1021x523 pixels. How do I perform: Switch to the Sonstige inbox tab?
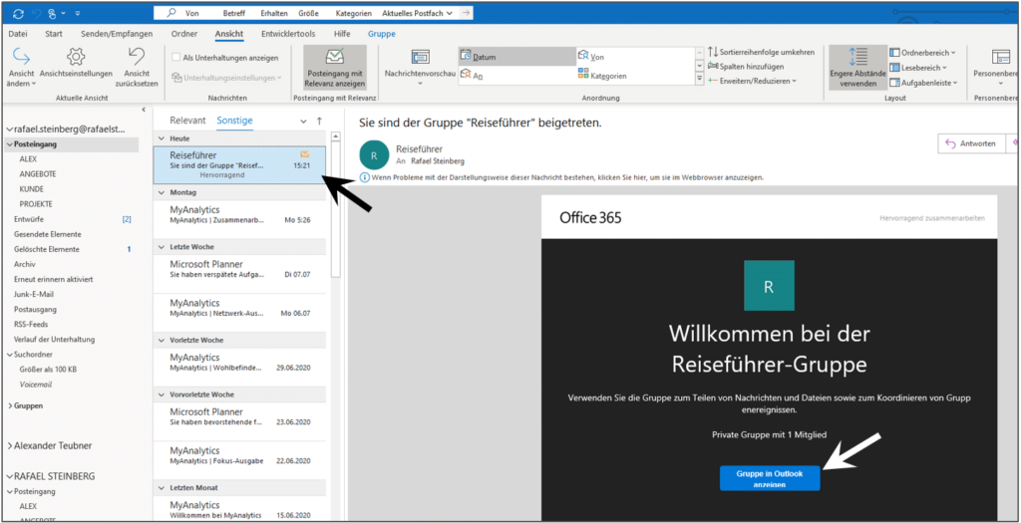tap(235, 121)
